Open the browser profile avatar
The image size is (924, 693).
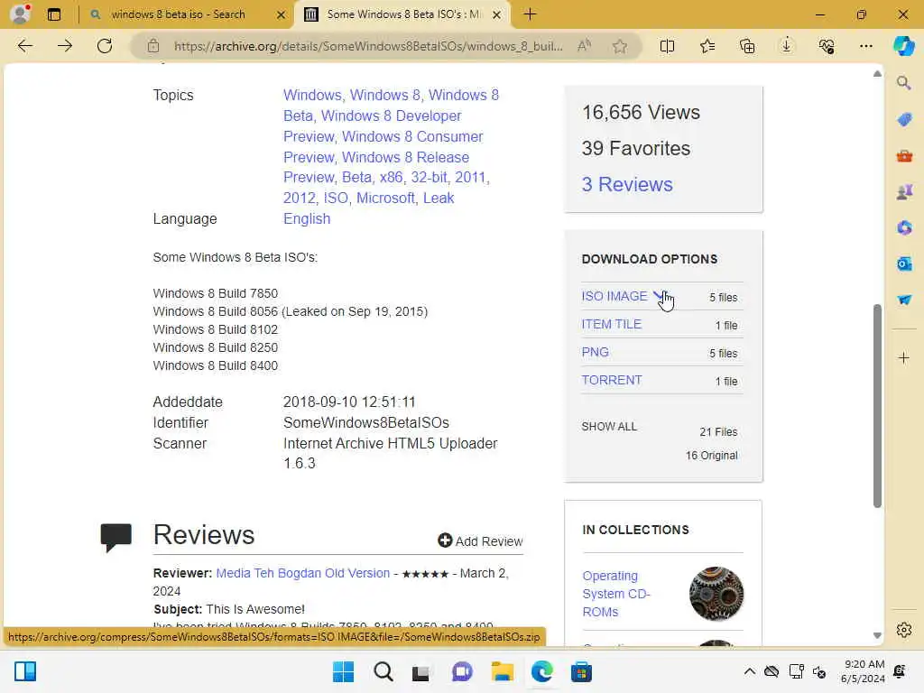[20, 14]
